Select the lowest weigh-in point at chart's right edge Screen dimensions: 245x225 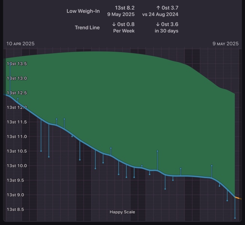(235, 218)
